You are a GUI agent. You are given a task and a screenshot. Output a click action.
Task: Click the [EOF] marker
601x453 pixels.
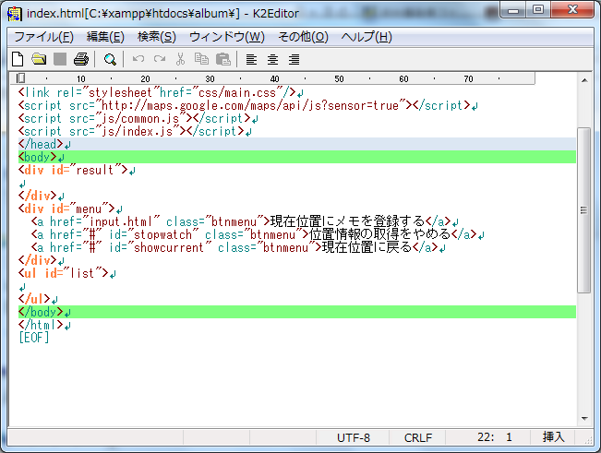(34, 338)
